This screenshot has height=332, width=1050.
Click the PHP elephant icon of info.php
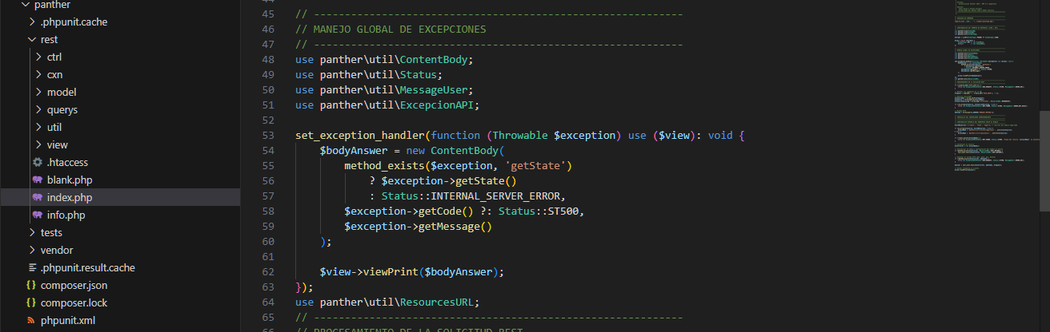click(38, 215)
